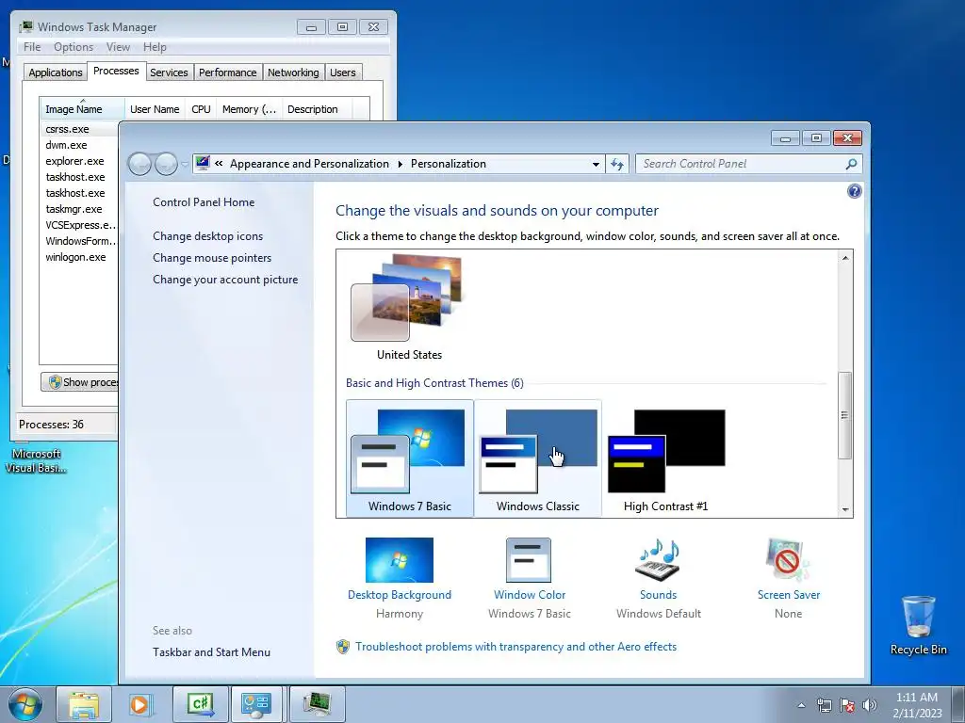Screen dimensions: 965x723
Task: Open Change your account picture link
Action: (x=225, y=279)
